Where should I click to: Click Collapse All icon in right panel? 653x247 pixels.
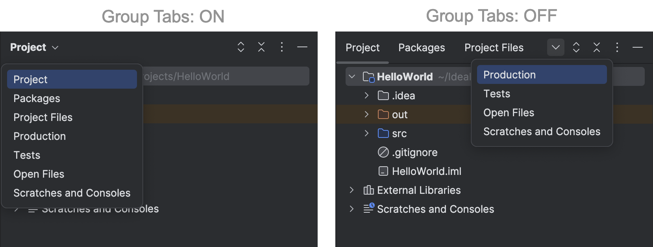[x=597, y=48]
